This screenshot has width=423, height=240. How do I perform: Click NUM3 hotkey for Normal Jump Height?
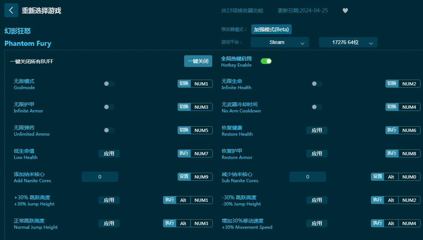pos(201,223)
